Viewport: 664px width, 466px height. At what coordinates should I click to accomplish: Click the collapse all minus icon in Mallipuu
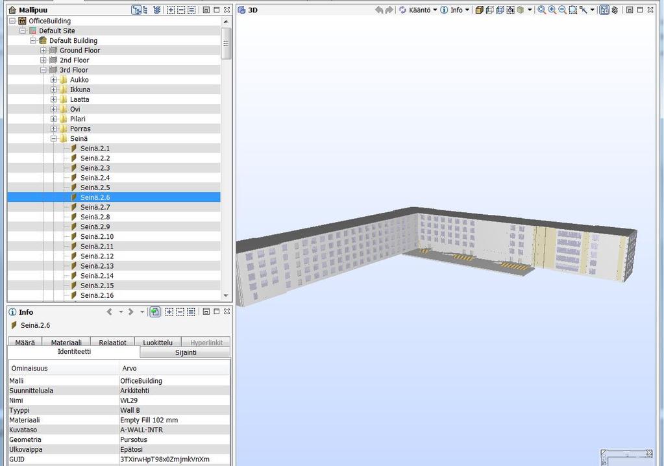click(x=181, y=10)
